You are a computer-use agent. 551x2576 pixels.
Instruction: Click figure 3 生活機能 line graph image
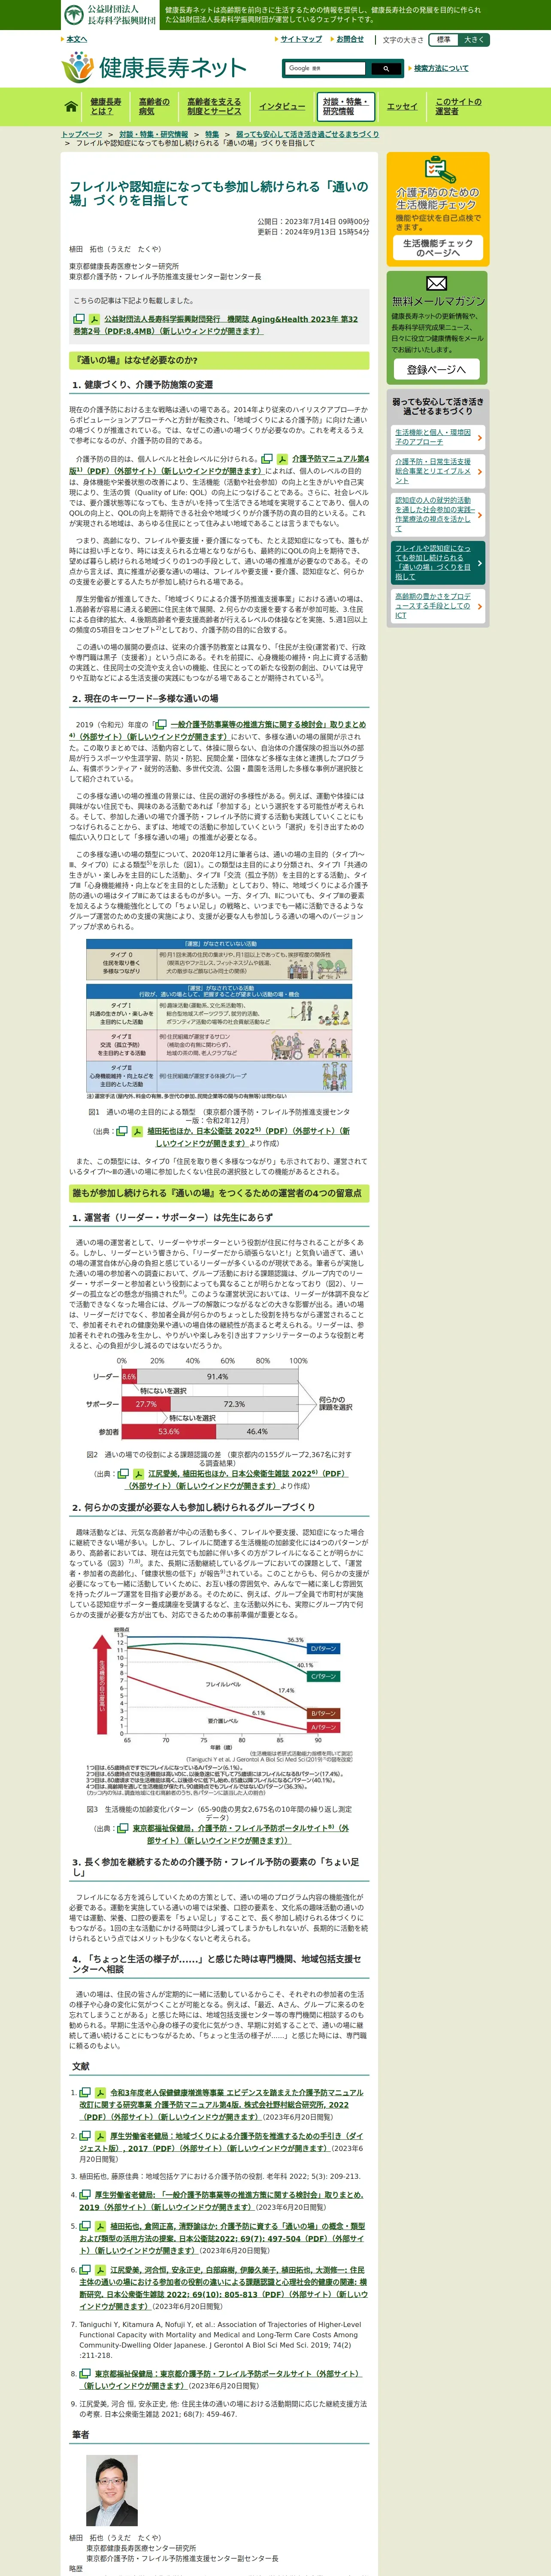click(219, 1711)
